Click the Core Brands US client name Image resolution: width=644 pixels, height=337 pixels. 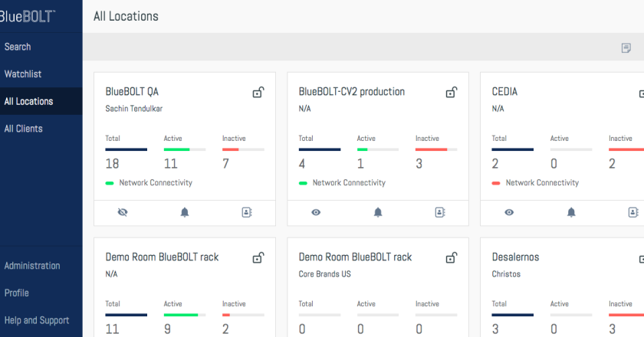[325, 274]
